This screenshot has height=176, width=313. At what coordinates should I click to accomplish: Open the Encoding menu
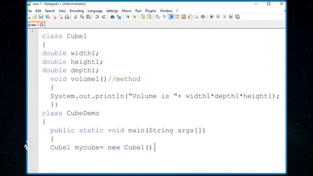(77, 11)
